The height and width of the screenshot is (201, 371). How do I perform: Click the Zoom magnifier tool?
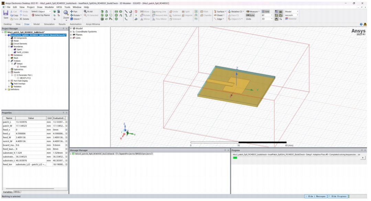(66, 14)
